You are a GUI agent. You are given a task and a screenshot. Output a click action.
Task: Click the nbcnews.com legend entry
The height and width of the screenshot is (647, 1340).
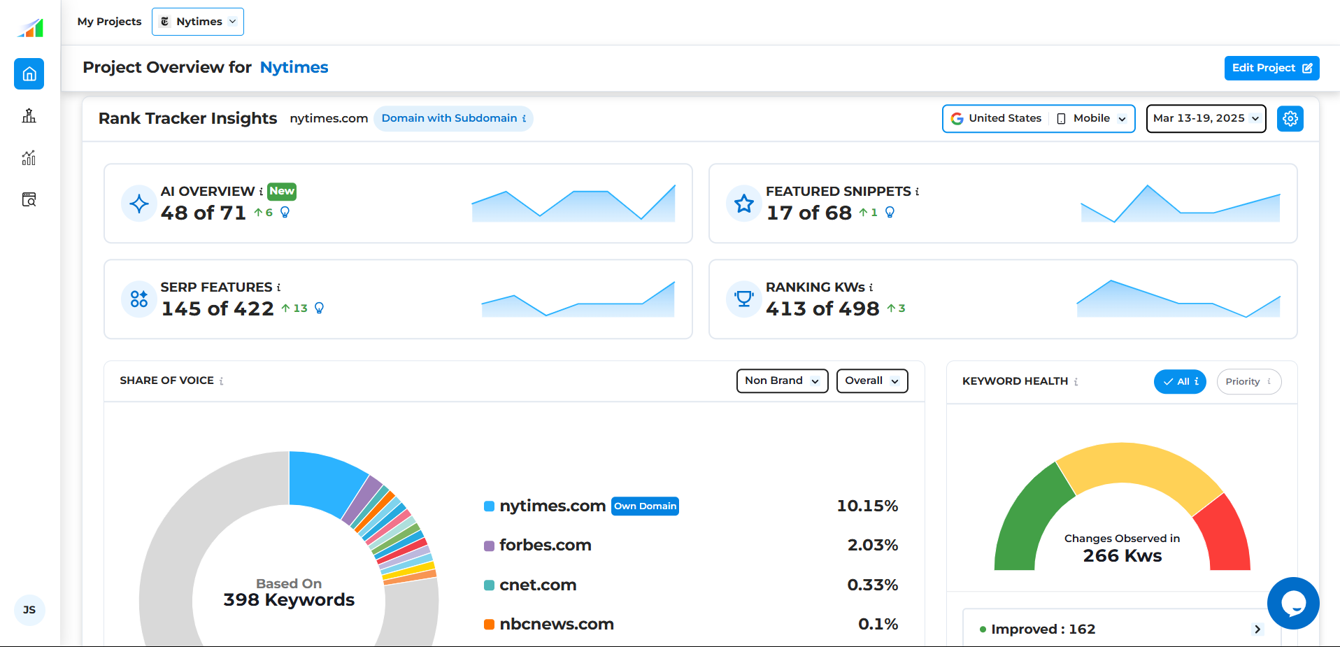[557, 624]
